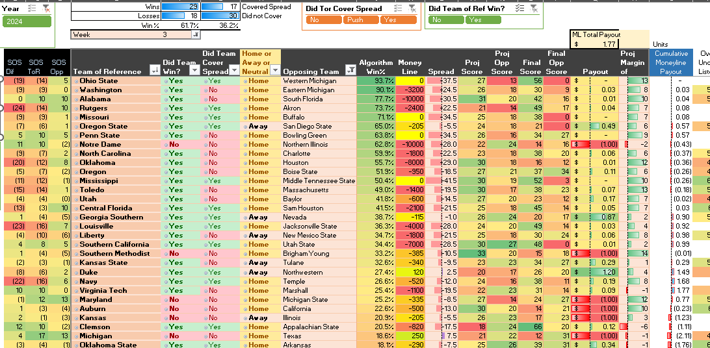Select Yes in Did Team of Ref Win slicer
Viewport: 710px width, 348px height.
coord(484,20)
